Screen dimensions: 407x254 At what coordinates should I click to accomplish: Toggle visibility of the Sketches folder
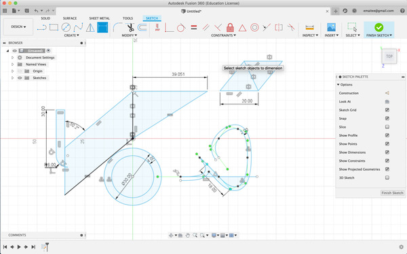tap(20, 78)
